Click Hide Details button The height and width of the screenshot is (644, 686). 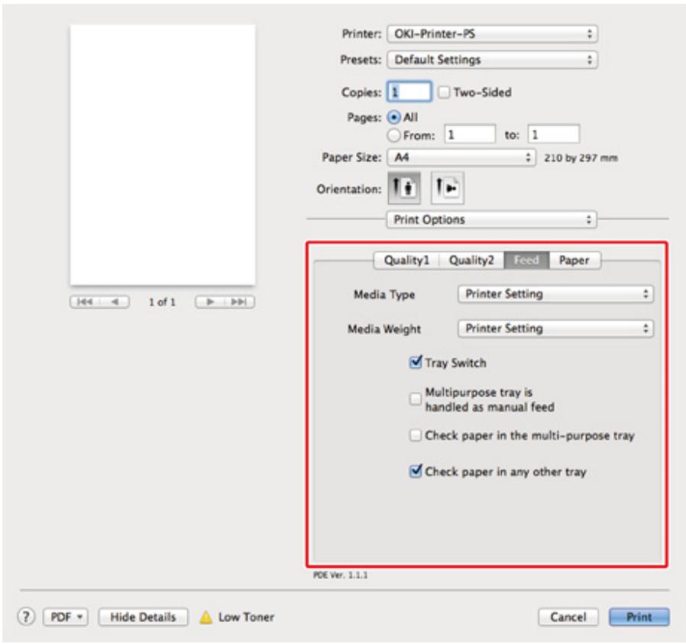143,617
